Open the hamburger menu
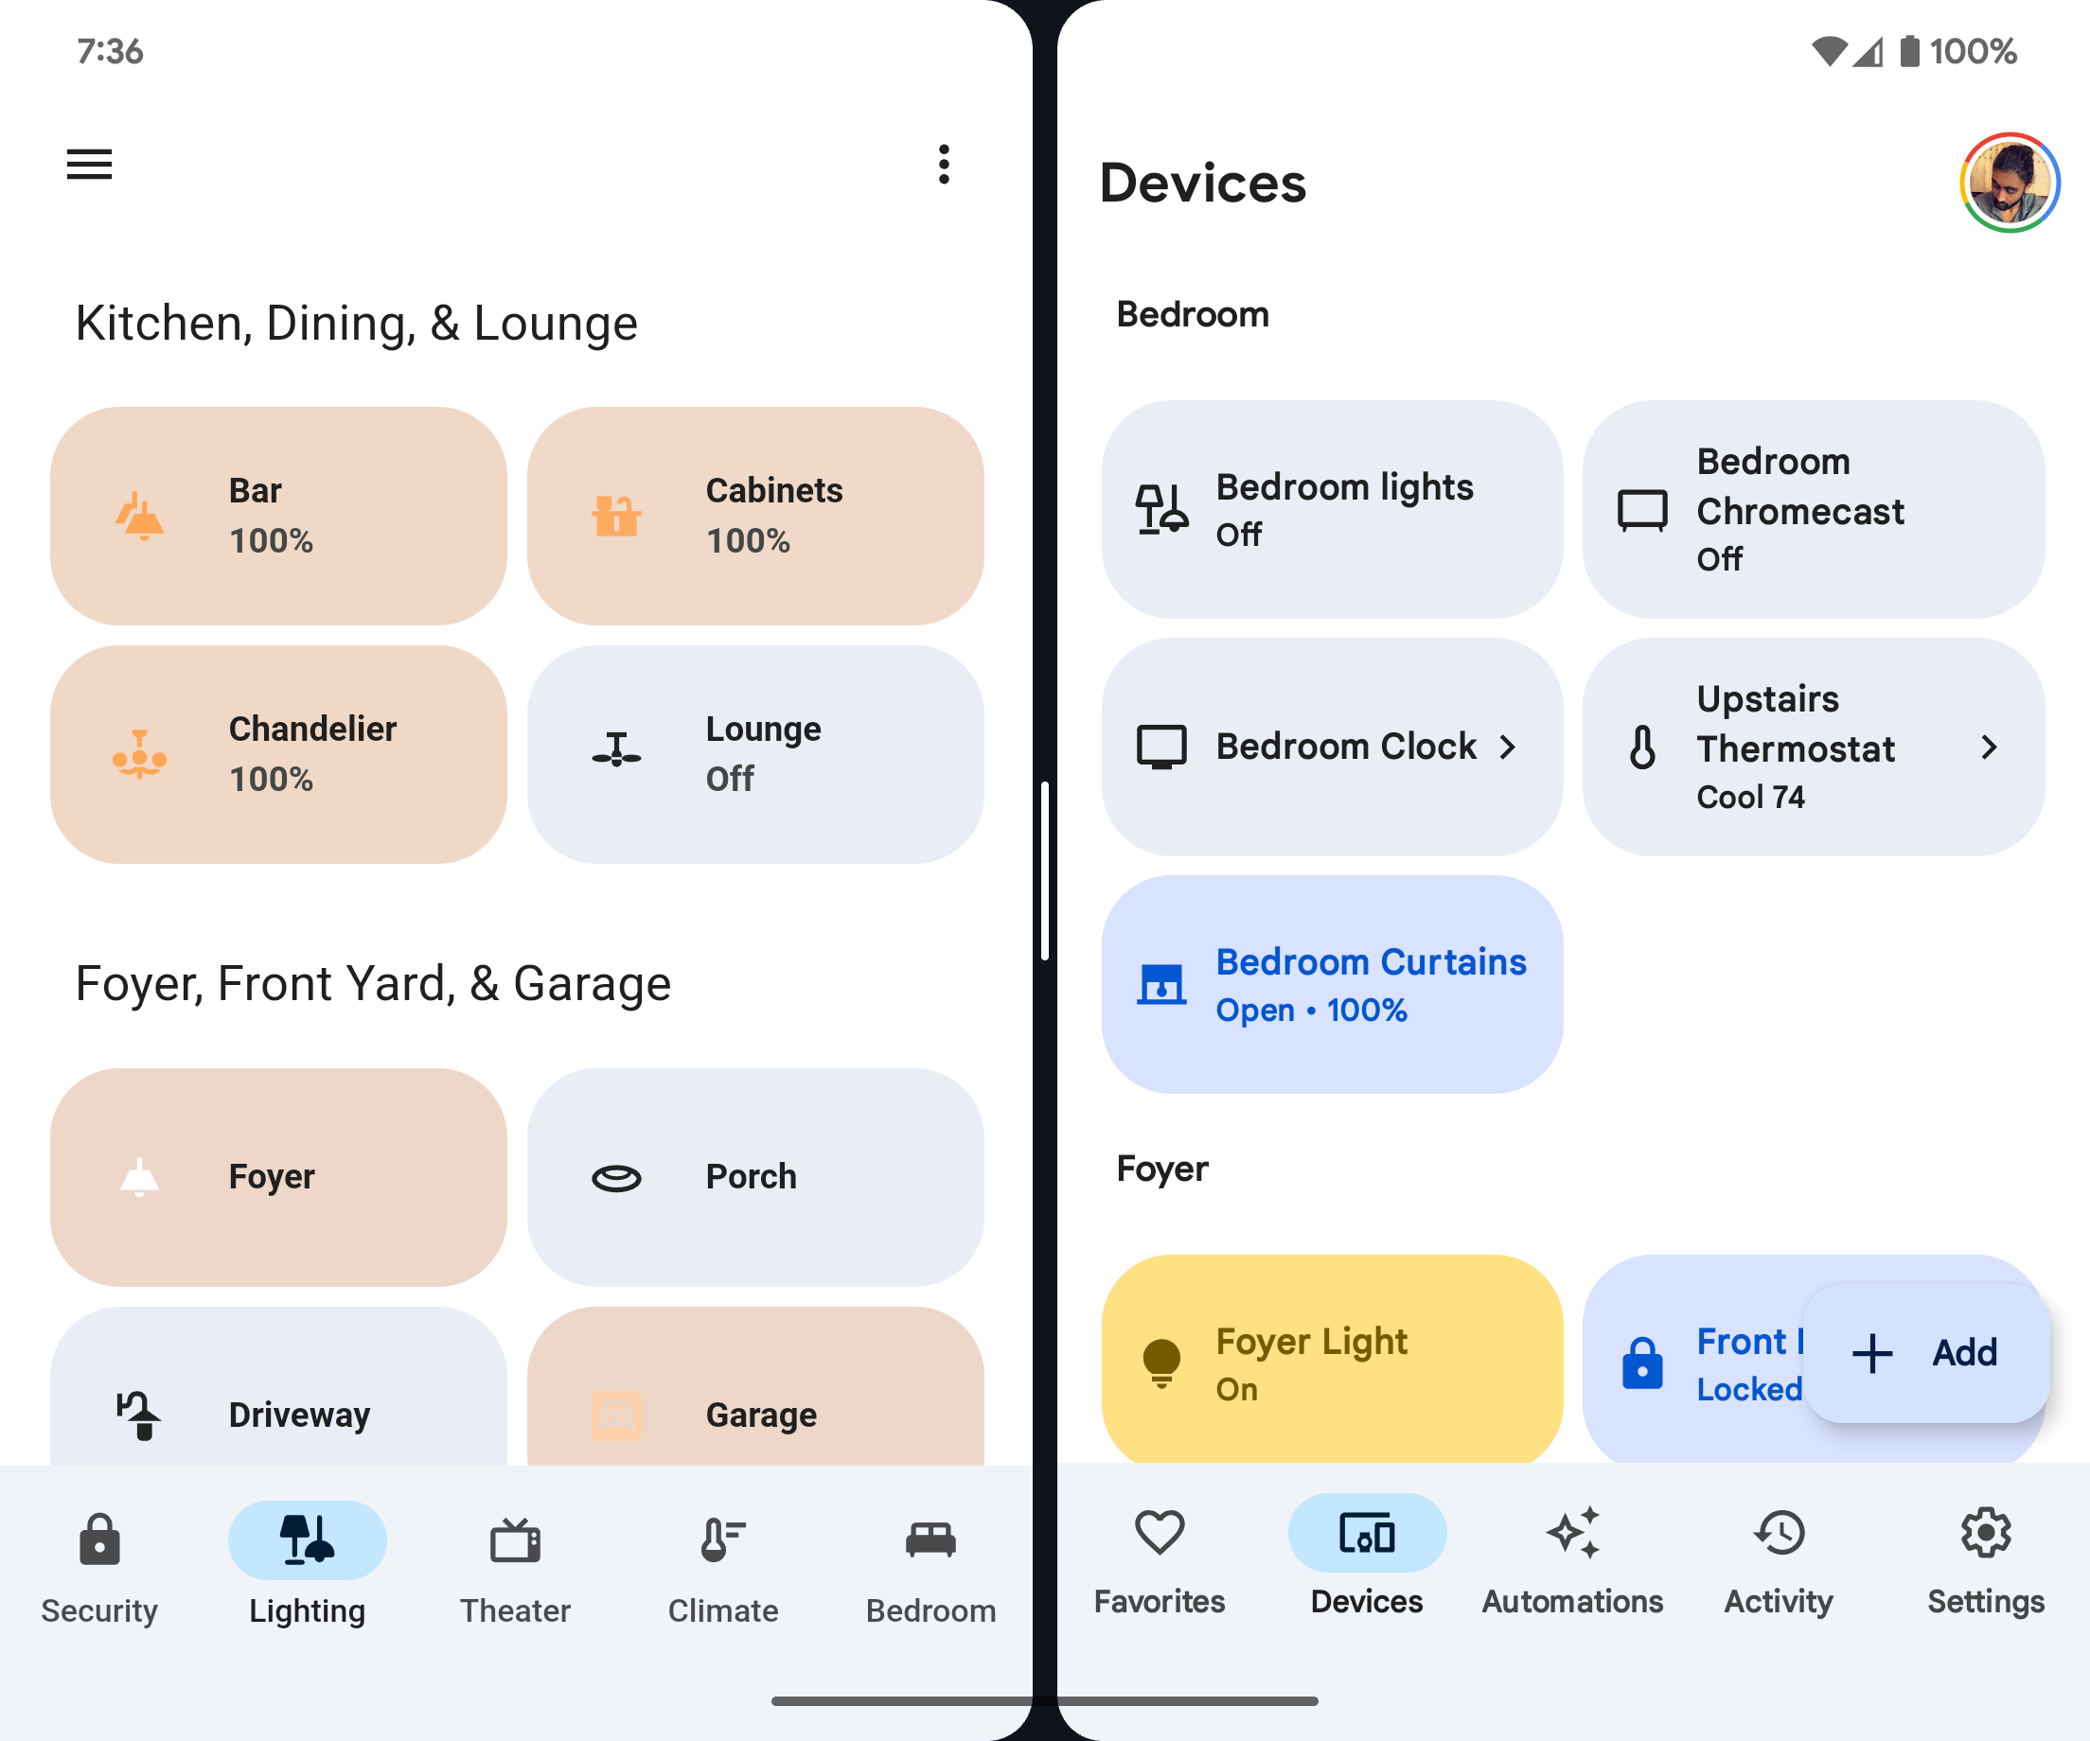This screenshot has height=1741, width=2090. (x=89, y=163)
